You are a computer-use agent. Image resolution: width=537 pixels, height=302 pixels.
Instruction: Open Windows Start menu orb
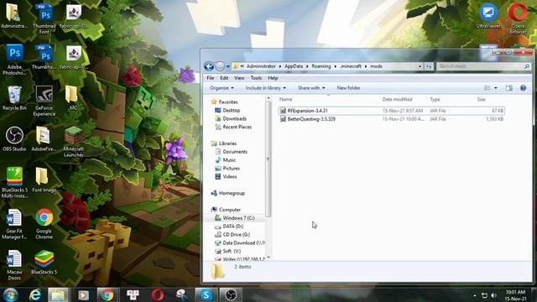[x=10, y=294]
